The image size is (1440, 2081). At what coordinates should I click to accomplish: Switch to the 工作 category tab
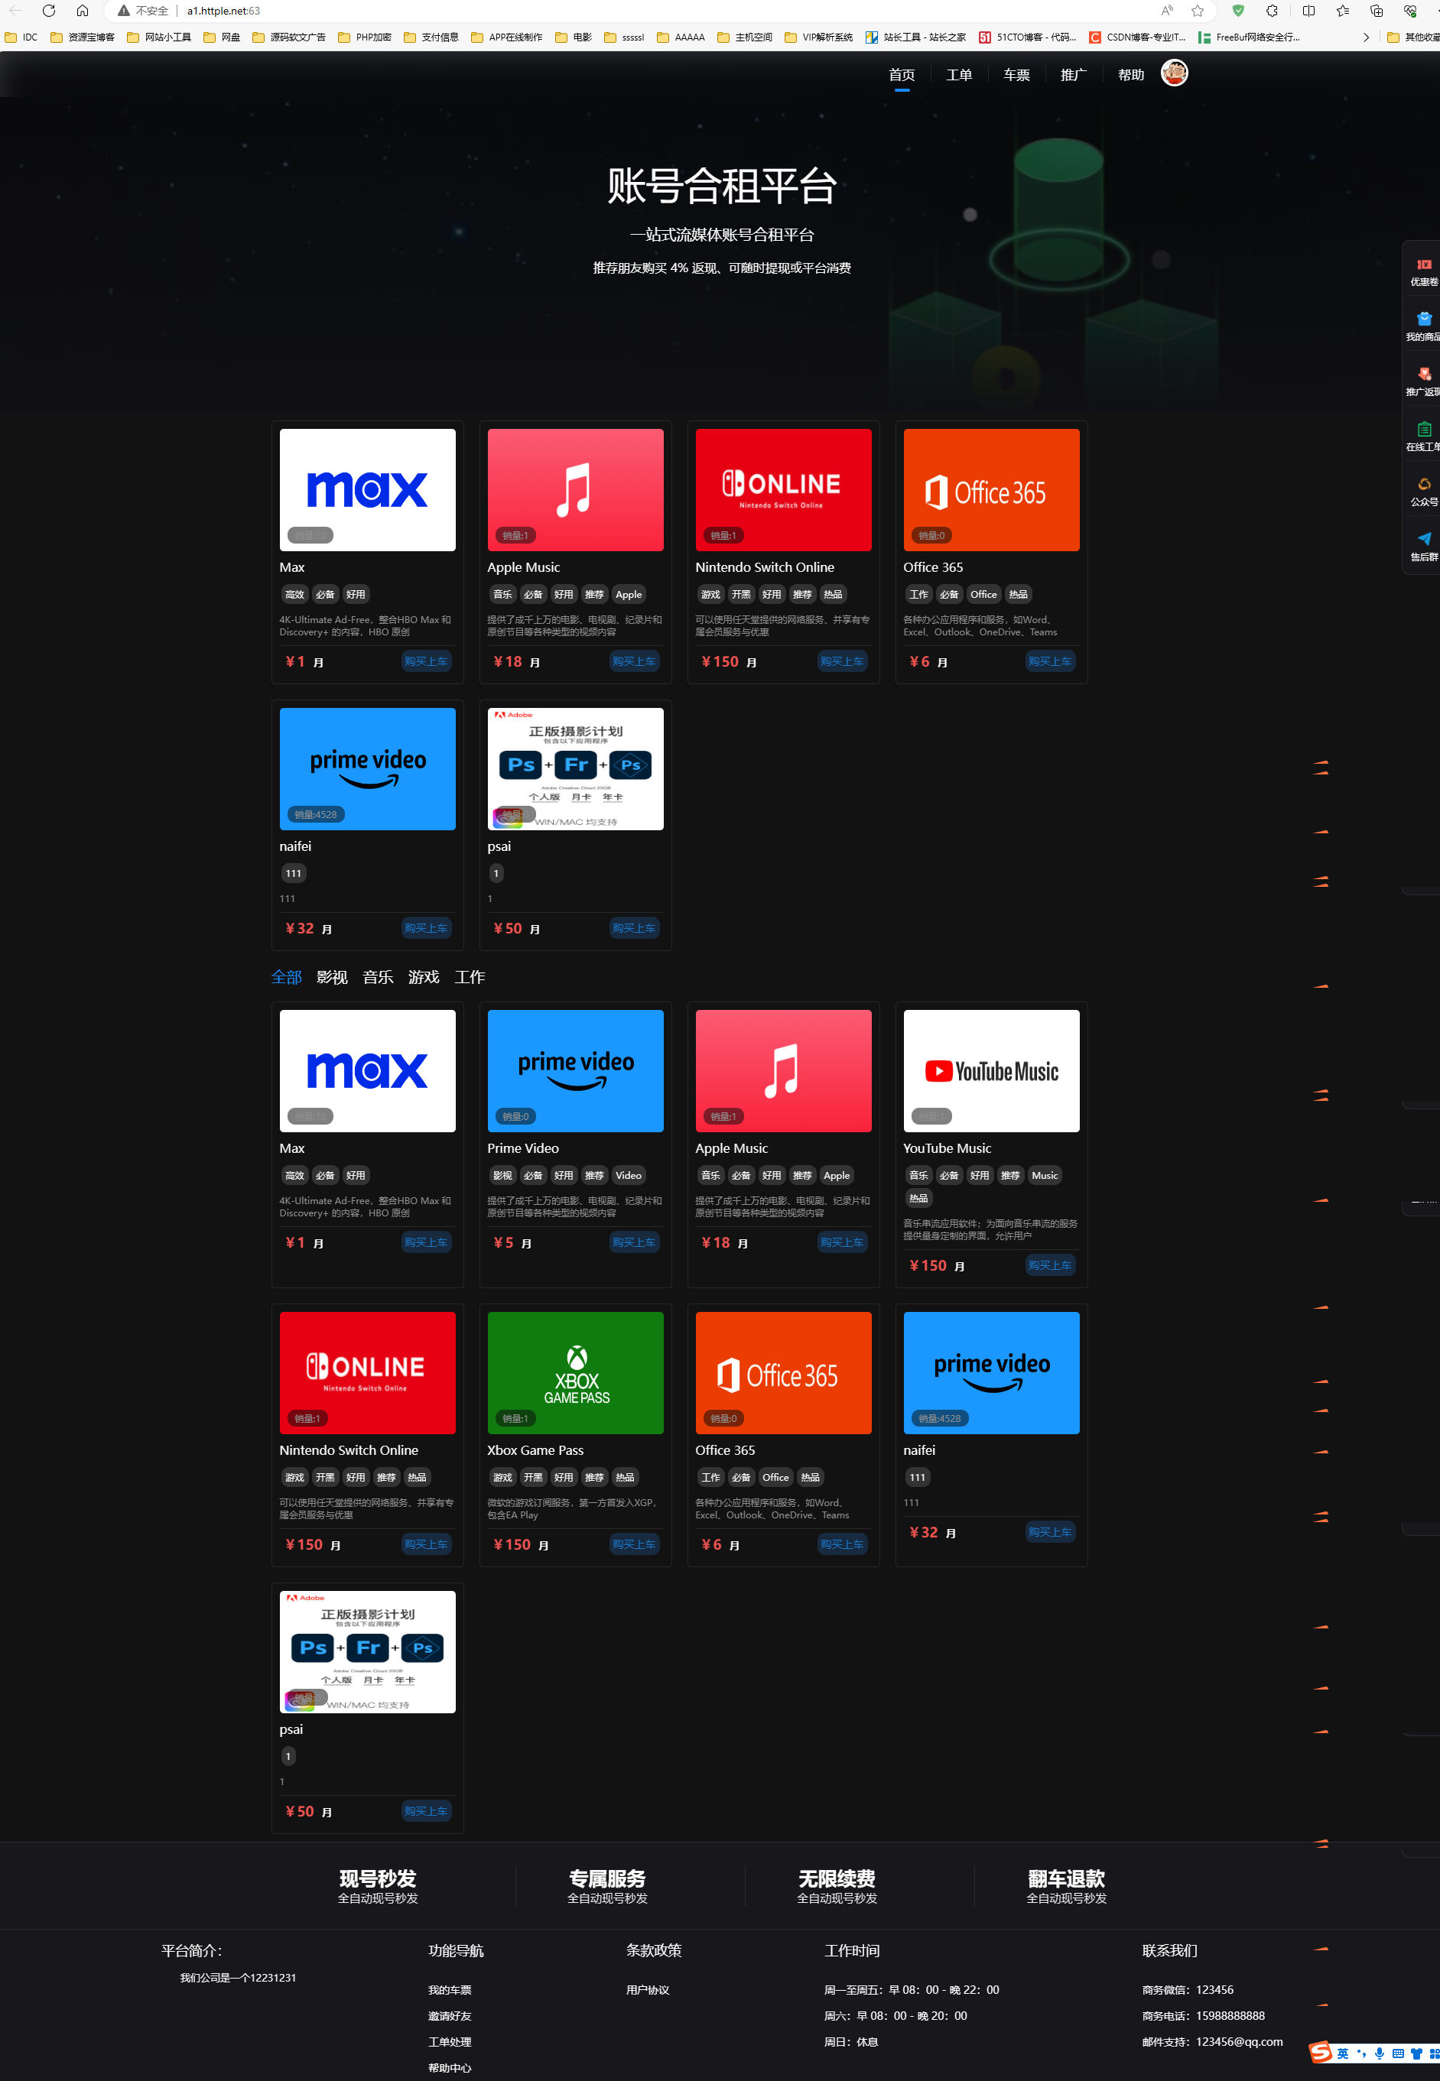(x=470, y=977)
